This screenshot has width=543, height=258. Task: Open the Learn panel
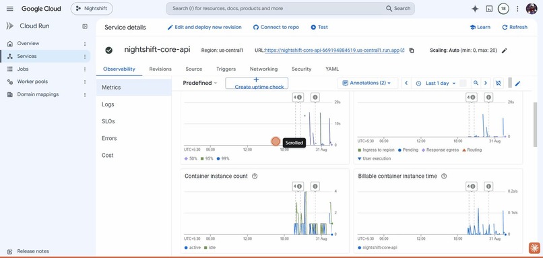(480, 27)
